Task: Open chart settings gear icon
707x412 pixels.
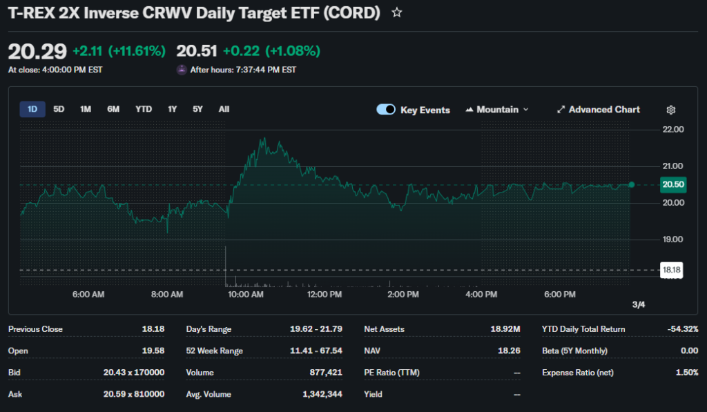Action: 670,110
